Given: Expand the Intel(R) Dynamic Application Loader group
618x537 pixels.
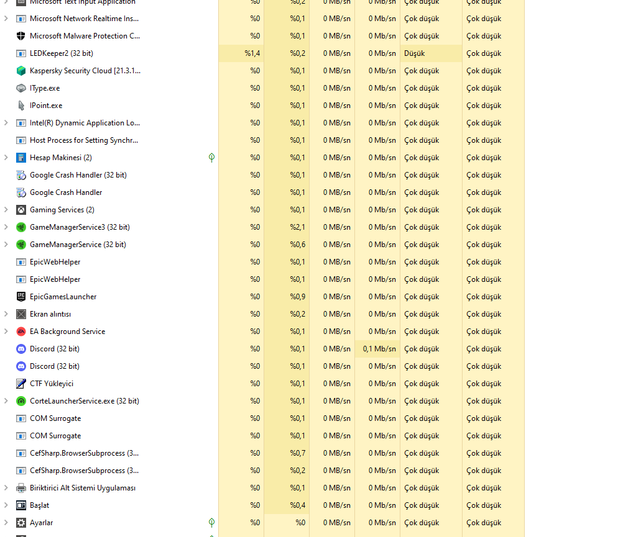Looking at the screenshot, I should pyautogui.click(x=6, y=123).
